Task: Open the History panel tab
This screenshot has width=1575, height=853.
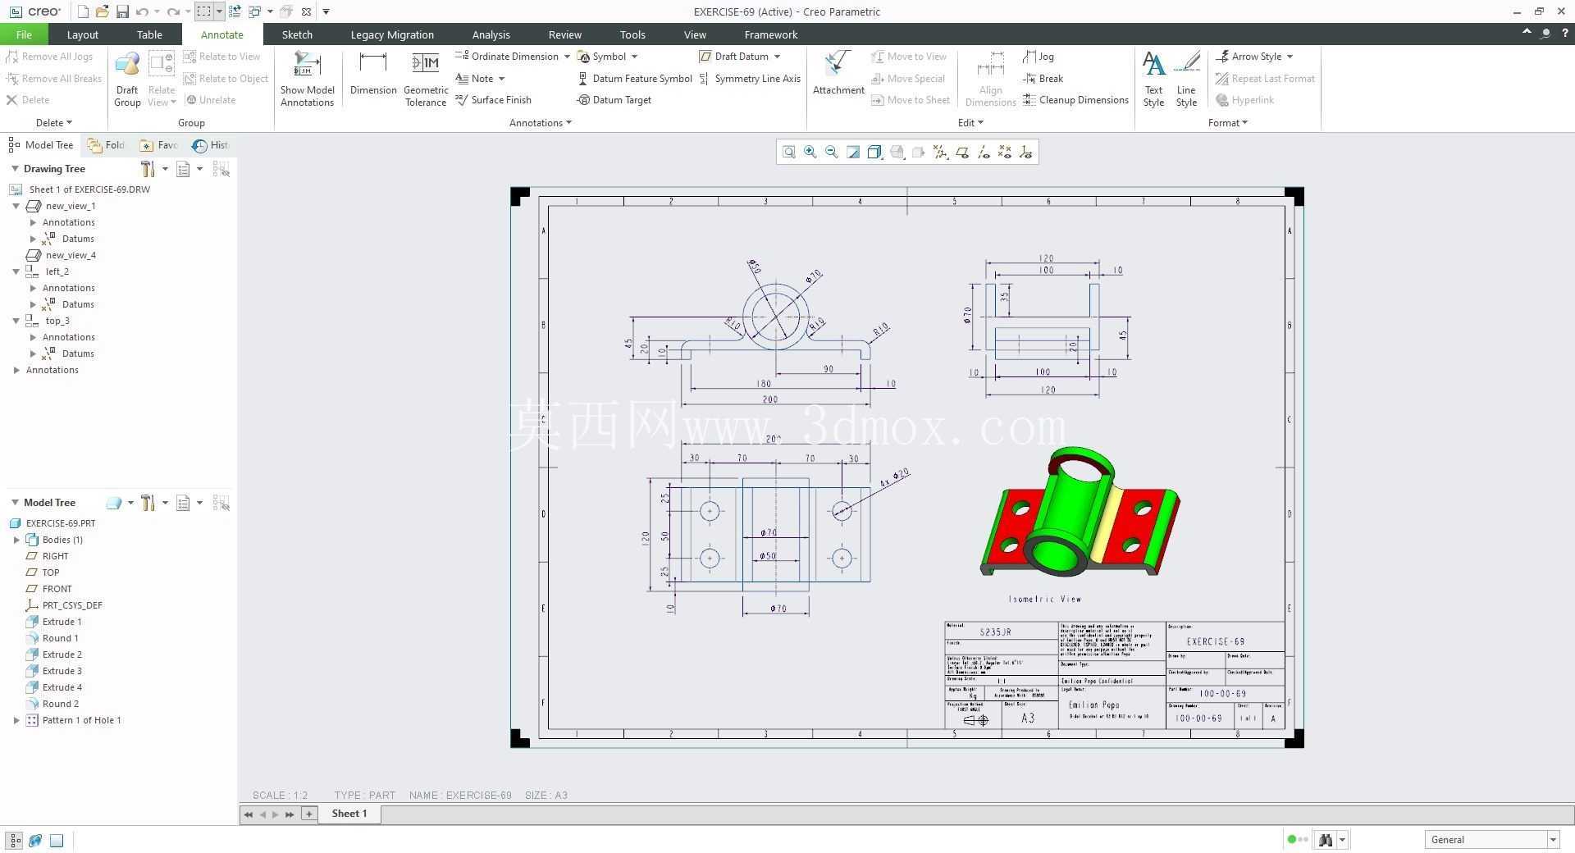Action: [x=210, y=145]
